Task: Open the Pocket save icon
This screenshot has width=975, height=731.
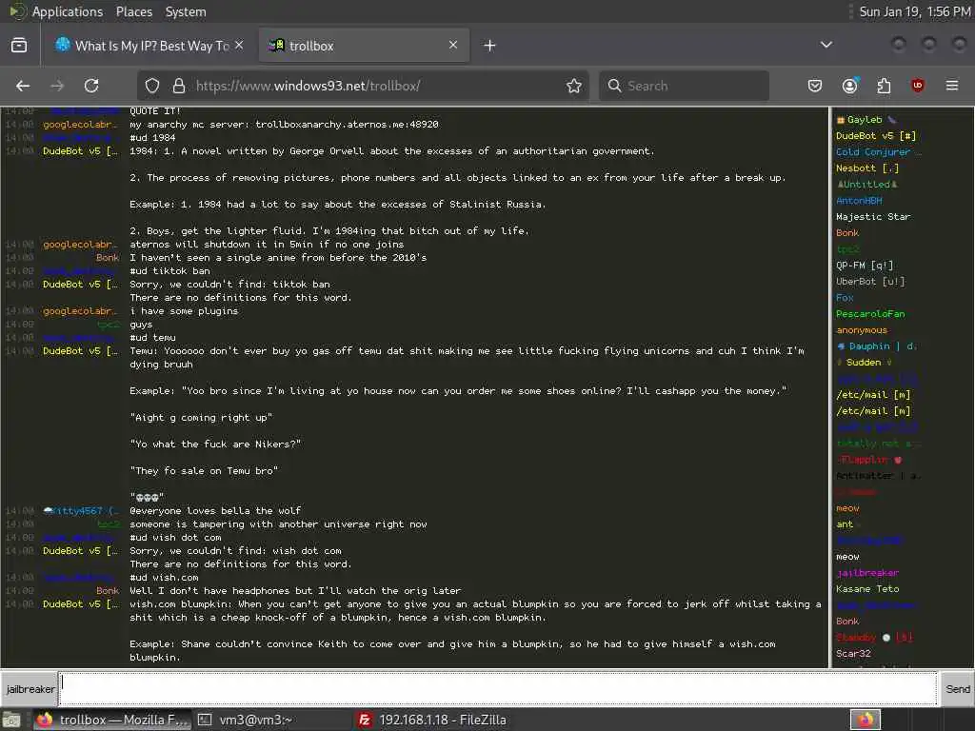Action: (x=815, y=86)
